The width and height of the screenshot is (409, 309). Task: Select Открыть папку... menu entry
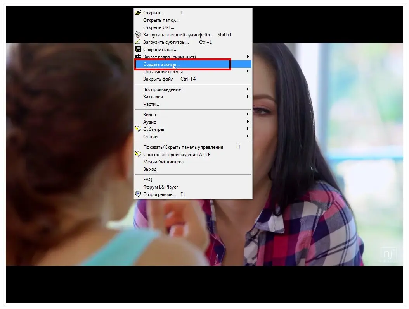pos(193,20)
